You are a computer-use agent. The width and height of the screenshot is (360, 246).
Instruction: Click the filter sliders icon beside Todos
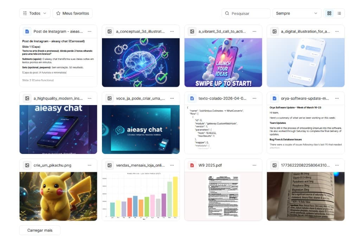pyautogui.click(x=25, y=13)
